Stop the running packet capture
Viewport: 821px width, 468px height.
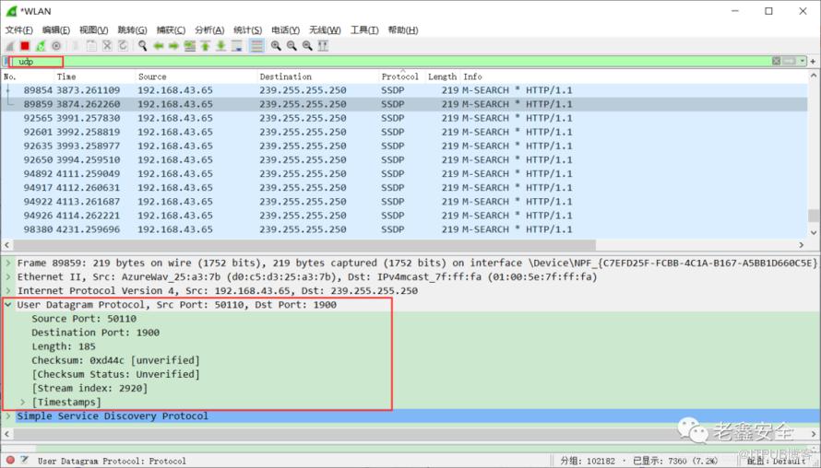25,45
